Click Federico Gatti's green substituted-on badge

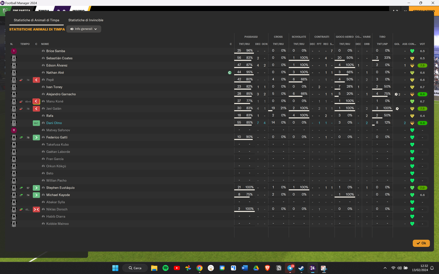click(36, 137)
